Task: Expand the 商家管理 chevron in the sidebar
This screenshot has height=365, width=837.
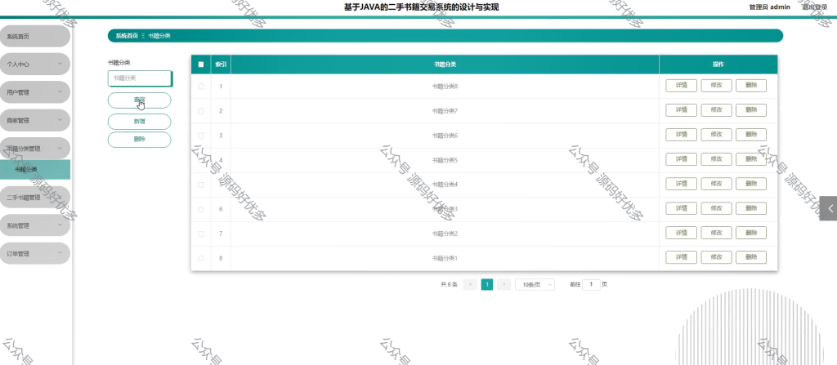Action: (60, 120)
